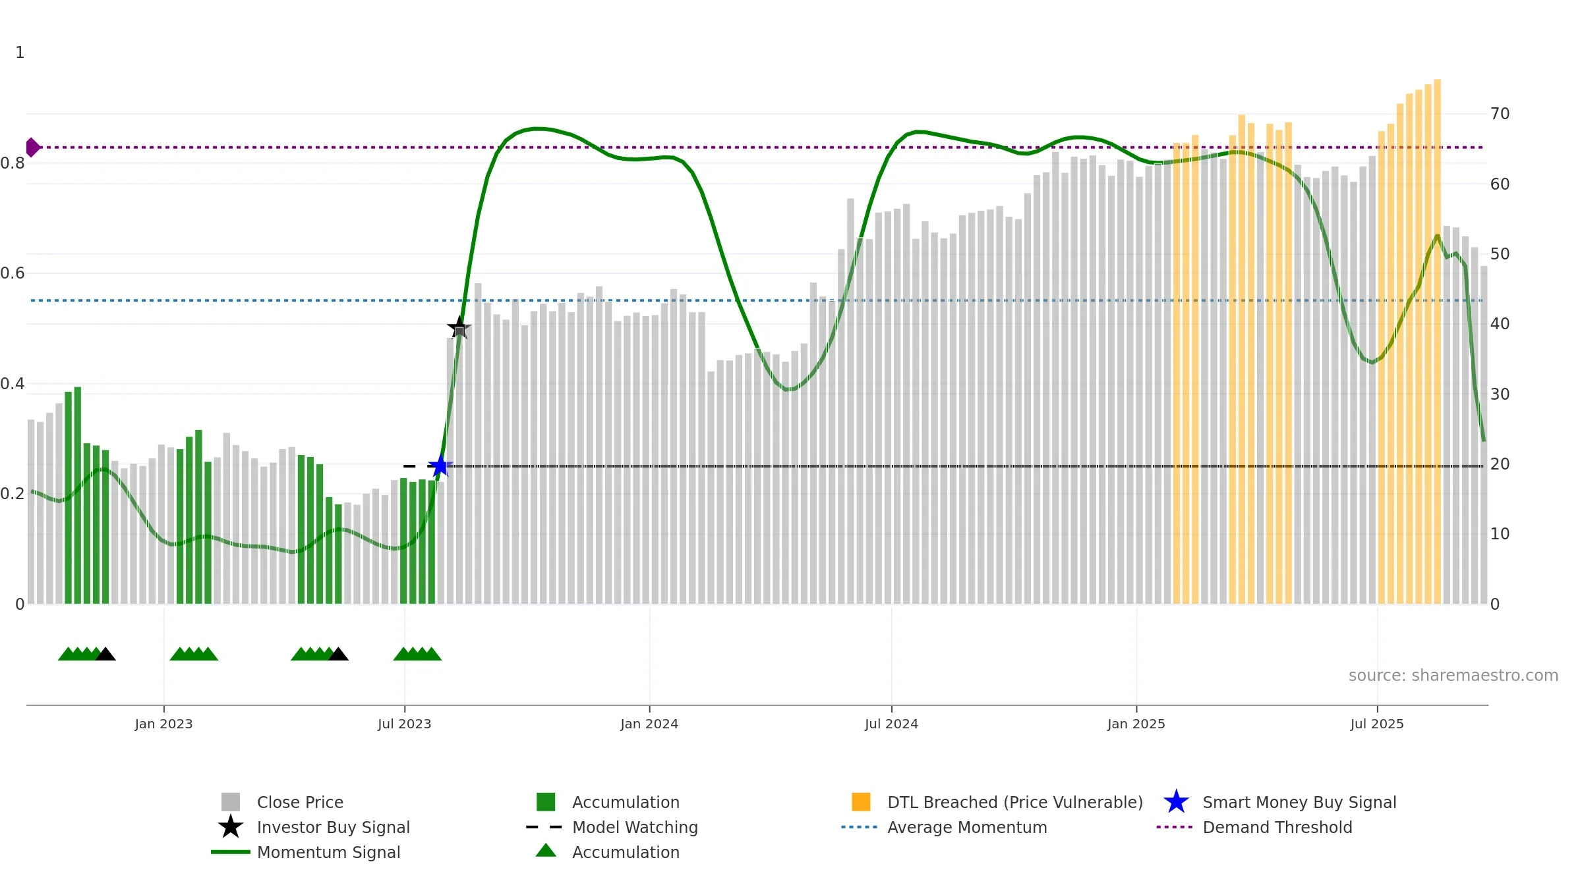Click the tallest orange DTL breached bar

tap(1438, 342)
